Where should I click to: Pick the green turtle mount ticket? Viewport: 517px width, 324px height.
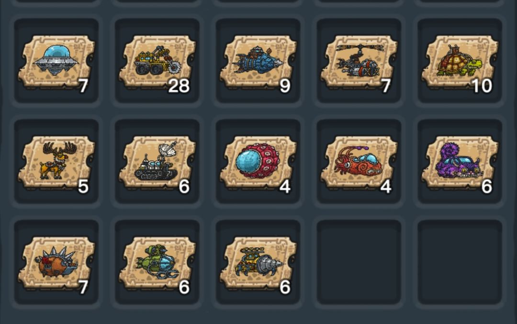pyautogui.click(x=460, y=62)
